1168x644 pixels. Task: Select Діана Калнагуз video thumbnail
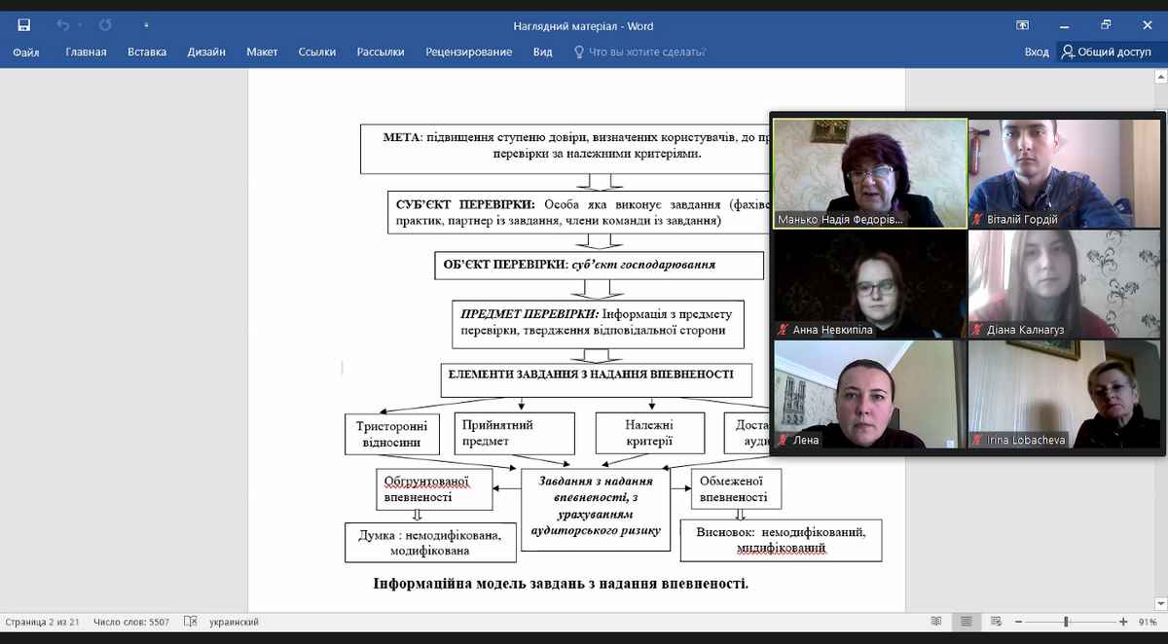(x=1064, y=283)
